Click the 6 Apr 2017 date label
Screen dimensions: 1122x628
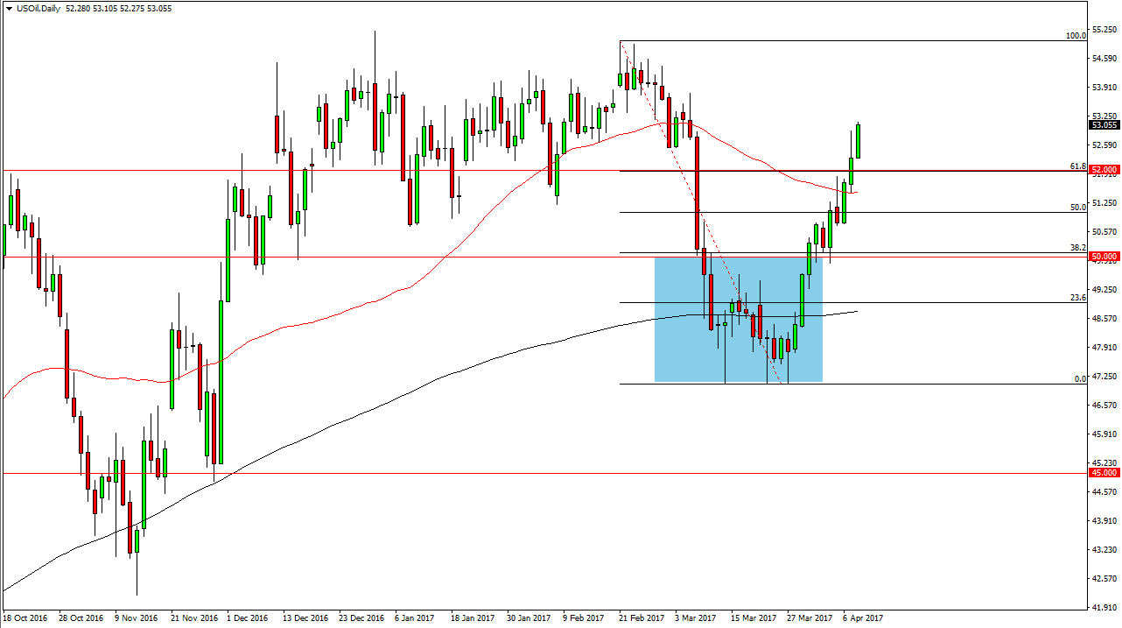(862, 618)
